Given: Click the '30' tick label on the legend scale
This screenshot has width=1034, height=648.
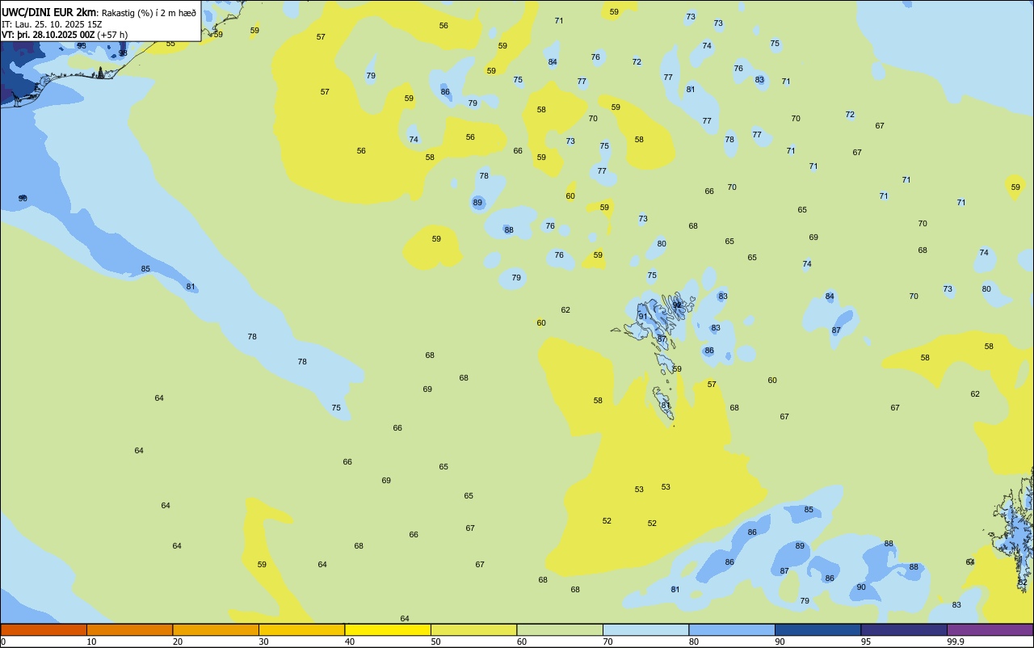Looking at the screenshot, I should 263,642.
